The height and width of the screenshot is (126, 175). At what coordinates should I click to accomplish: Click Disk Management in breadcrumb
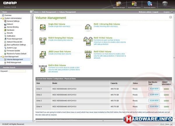[x=49, y=12]
